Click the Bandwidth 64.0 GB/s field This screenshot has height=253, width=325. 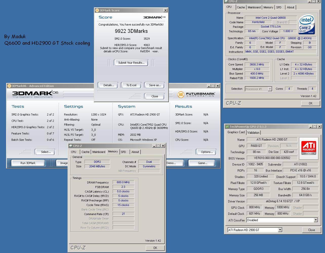(x=305, y=195)
